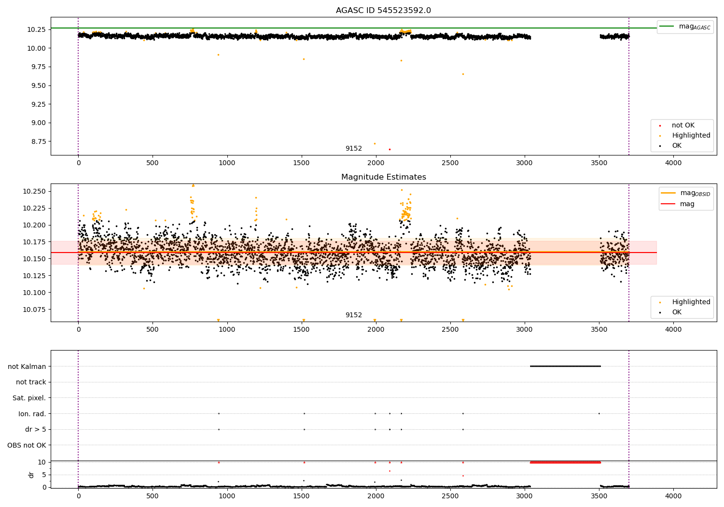
Task: Click the 10.100 tick in Magnitude Estimates panel
Action: coord(34,293)
